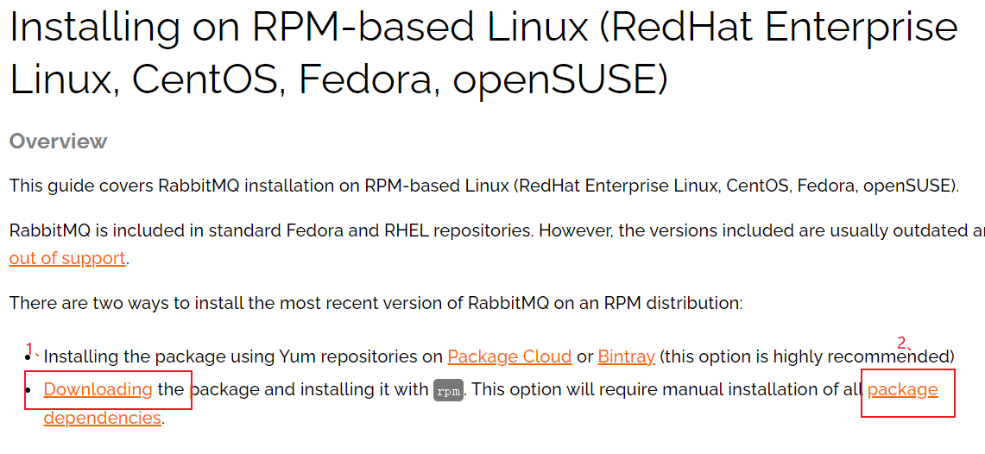Click the "dependencies" link text

[x=103, y=418]
